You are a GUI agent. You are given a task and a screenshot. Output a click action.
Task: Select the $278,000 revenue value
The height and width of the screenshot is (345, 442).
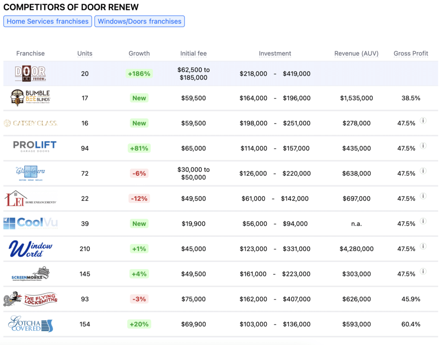[356, 123]
